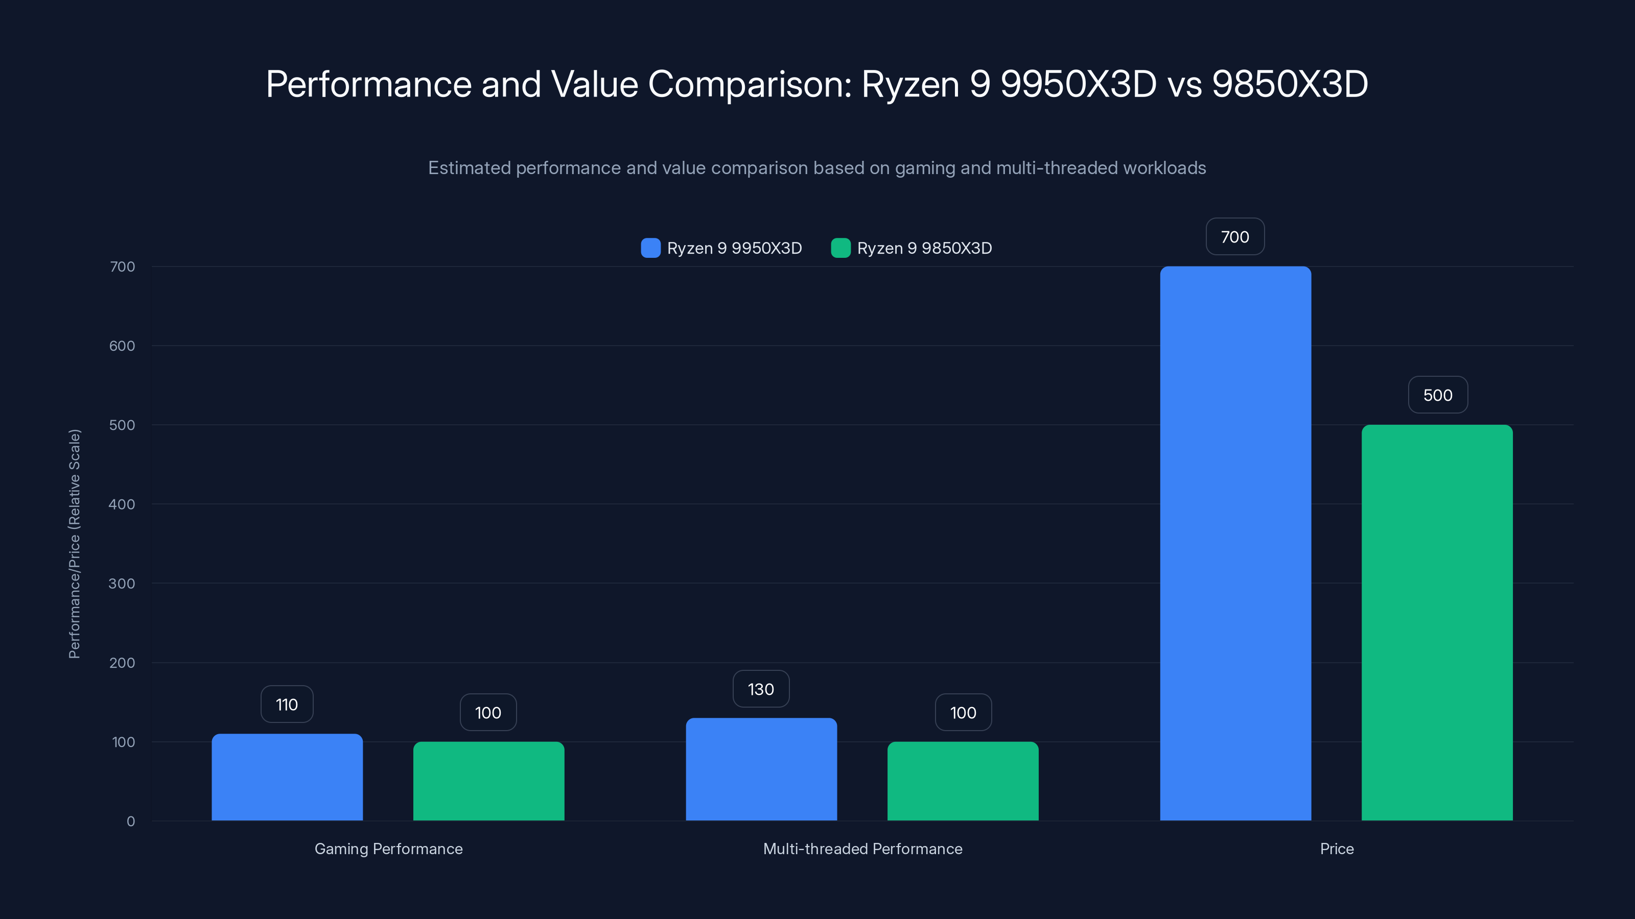1635x919 pixels.
Task: Toggle the Ryzen 9 9850X3D series visibility
Action: pos(912,248)
